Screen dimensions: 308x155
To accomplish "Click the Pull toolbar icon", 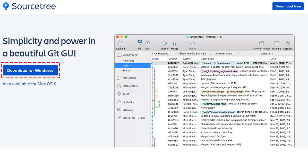I will [x=139, y=43].
